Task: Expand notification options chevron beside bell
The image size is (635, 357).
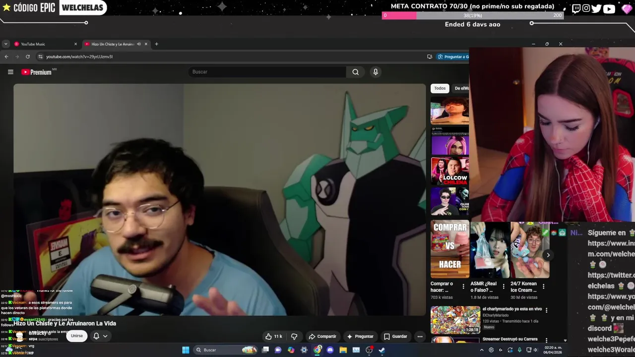Action: pos(105,336)
